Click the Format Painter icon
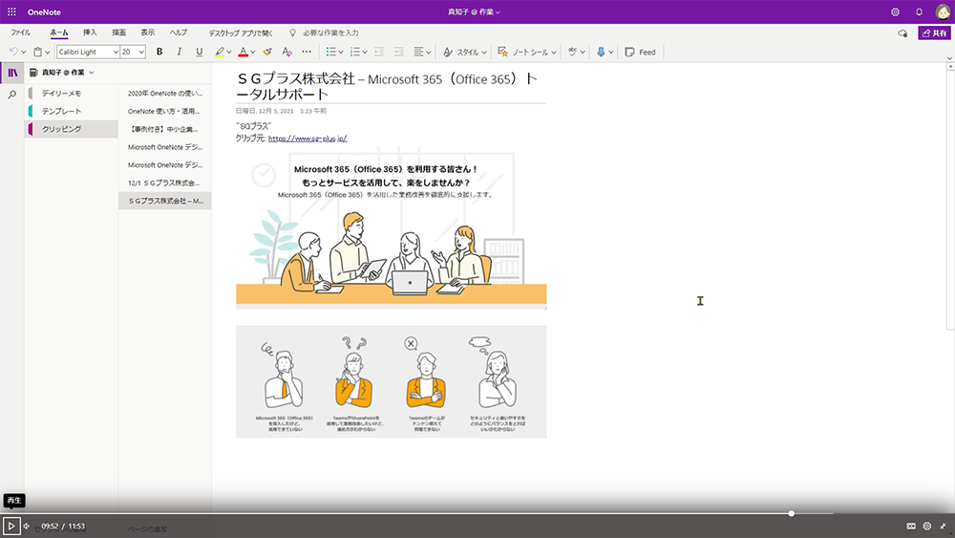Viewport: 955px width, 538px height. pos(267,52)
